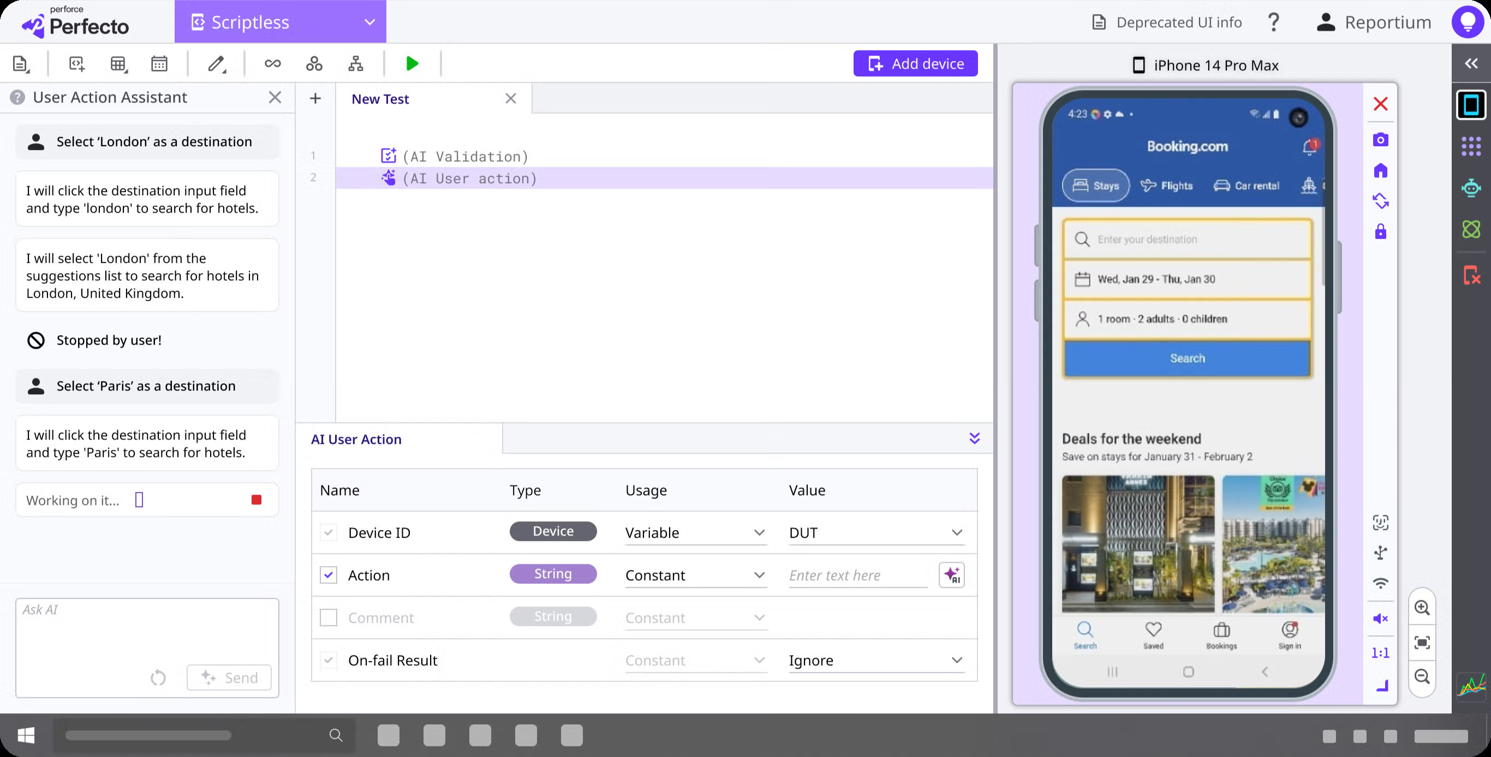Viewport: 1491px width, 757px height.
Task: Open the AI robot assistant sidebar icon
Action: (1471, 188)
